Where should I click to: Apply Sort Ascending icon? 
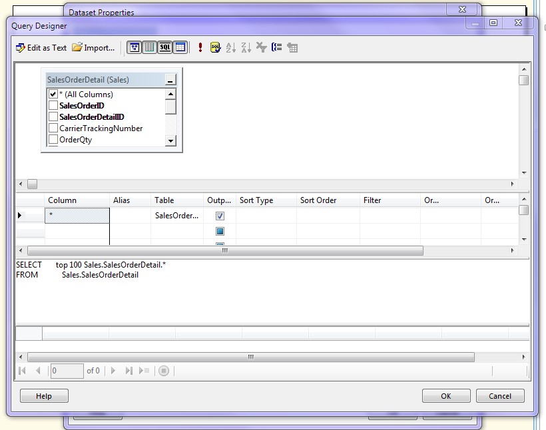[230, 47]
